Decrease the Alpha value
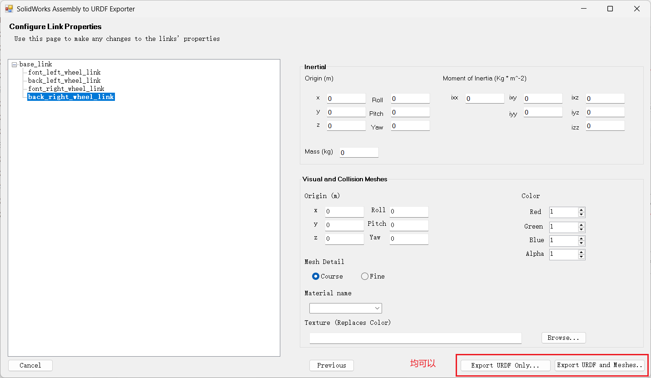This screenshot has height=378, width=651. coord(581,257)
